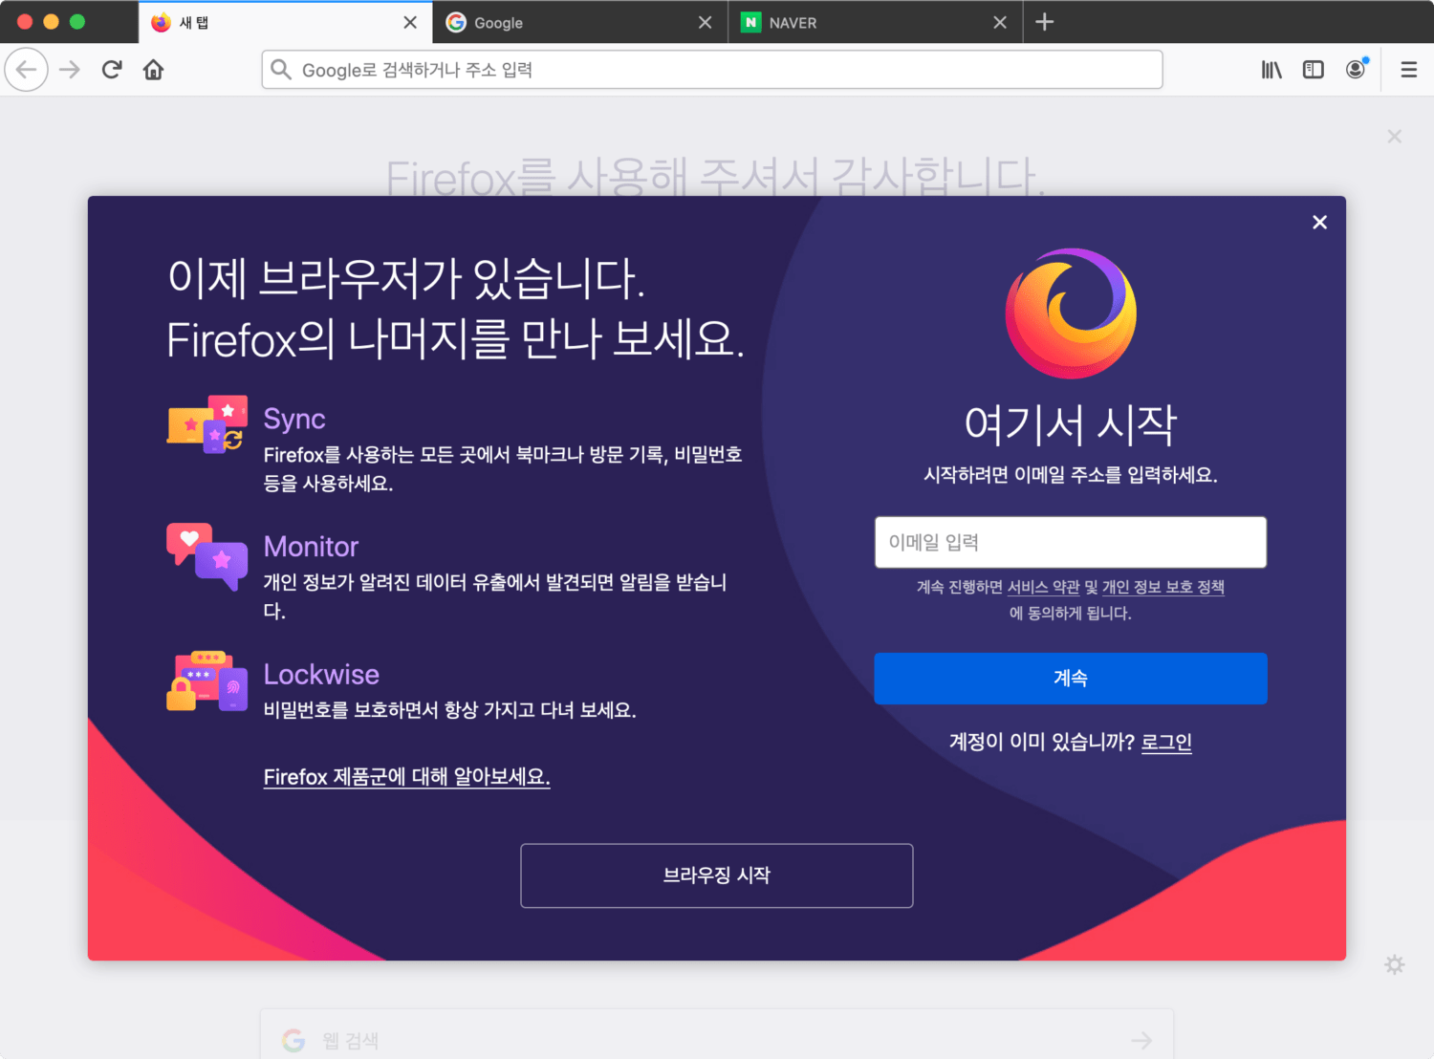Click the Lockwise heading text
This screenshot has width=1434, height=1059.
coord(321,675)
